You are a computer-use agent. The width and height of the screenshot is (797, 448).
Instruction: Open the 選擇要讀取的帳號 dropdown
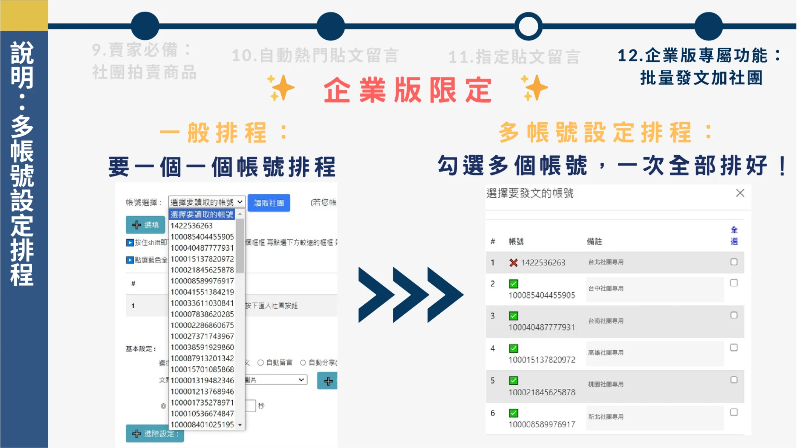[x=206, y=202]
